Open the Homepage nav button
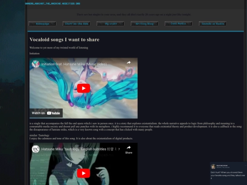The height and width of the screenshot is (185, 247). pos(42,24)
